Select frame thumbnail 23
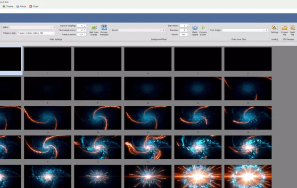The height and width of the screenshot is (188, 297). (198, 147)
